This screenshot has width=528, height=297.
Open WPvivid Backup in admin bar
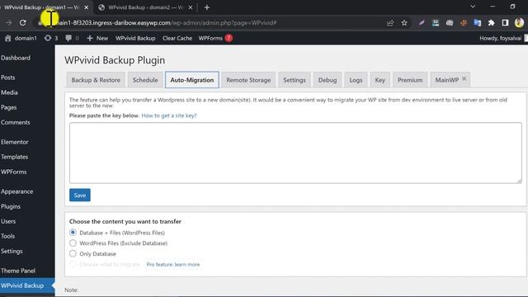click(x=135, y=39)
